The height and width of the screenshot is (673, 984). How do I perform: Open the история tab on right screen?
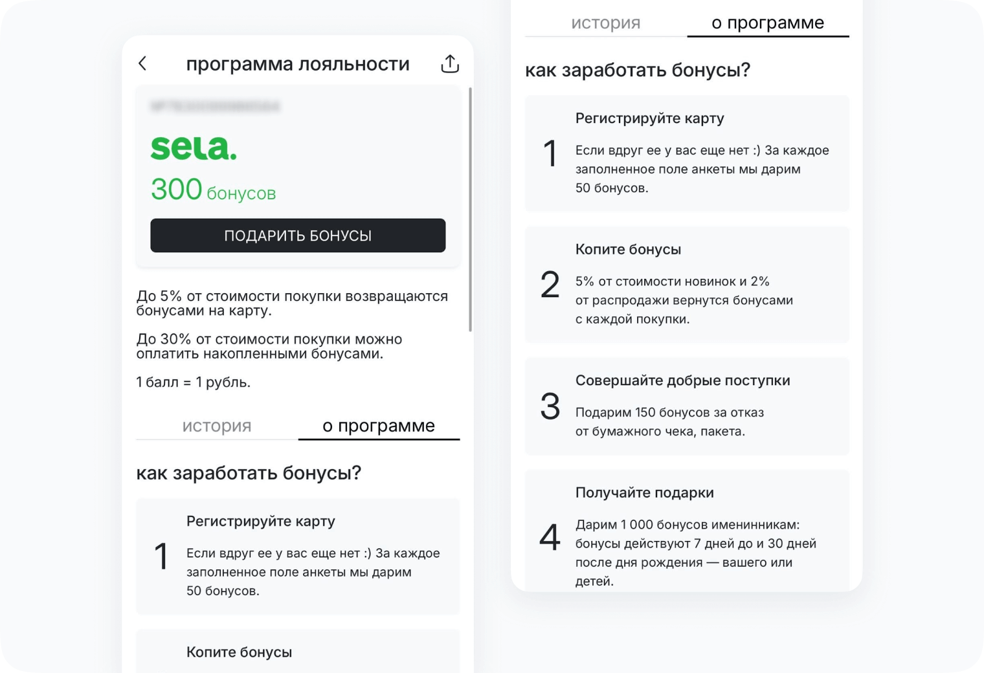pyautogui.click(x=605, y=23)
